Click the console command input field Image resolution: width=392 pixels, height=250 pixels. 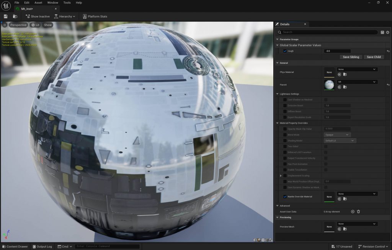tap(107, 247)
